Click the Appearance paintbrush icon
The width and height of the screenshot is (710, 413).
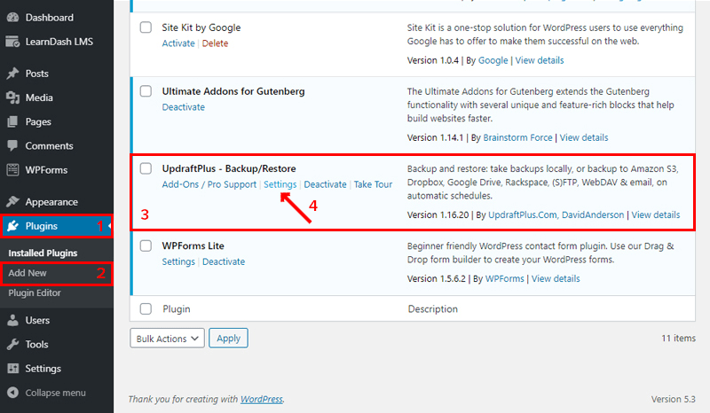click(12, 202)
